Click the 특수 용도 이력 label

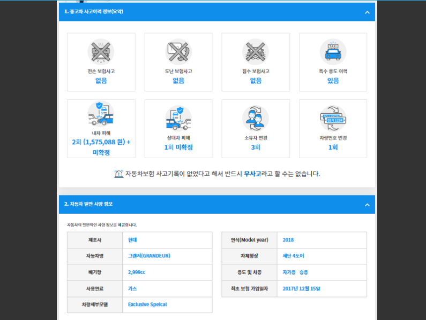click(333, 71)
